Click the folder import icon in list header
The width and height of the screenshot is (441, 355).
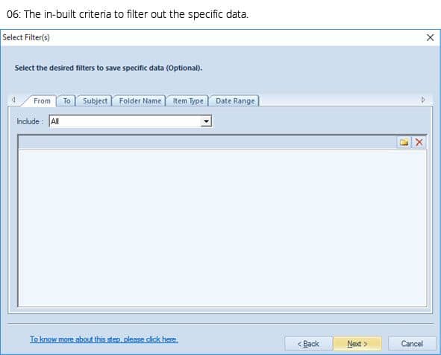[404, 142]
